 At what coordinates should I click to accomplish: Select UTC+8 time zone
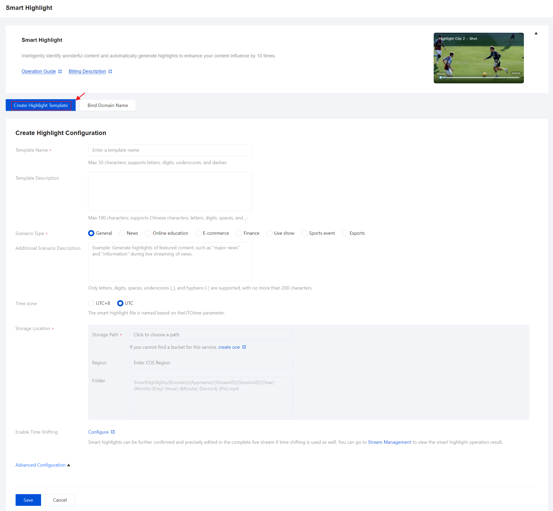click(x=91, y=303)
